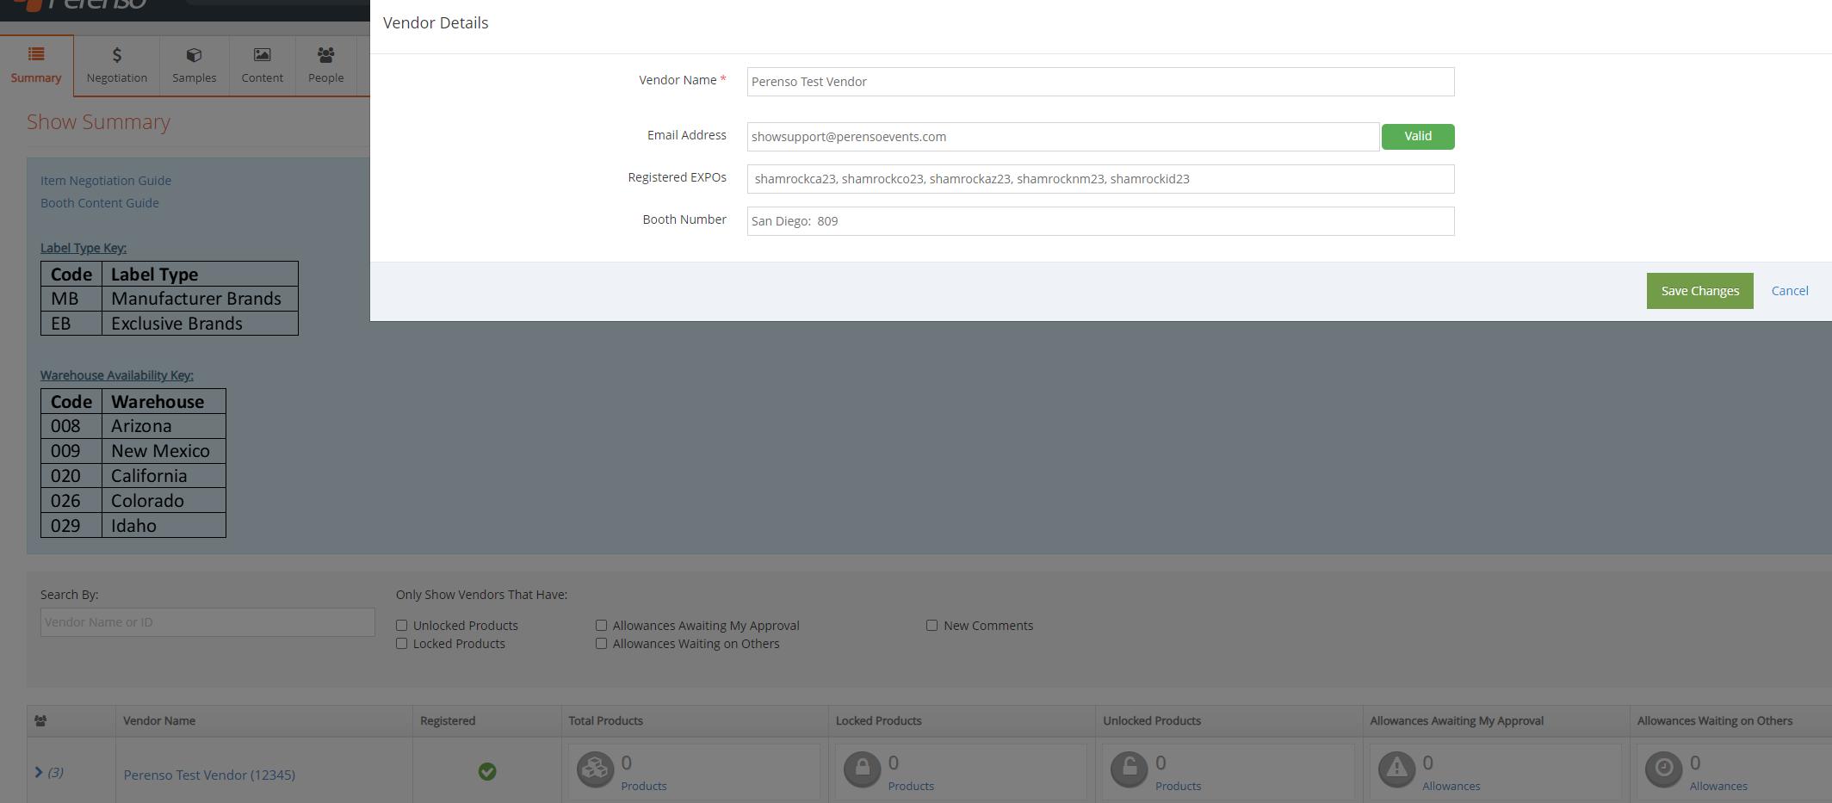Screen dimensions: 1832x803
Task: Click the green Valid button
Action: pyautogui.click(x=1418, y=137)
